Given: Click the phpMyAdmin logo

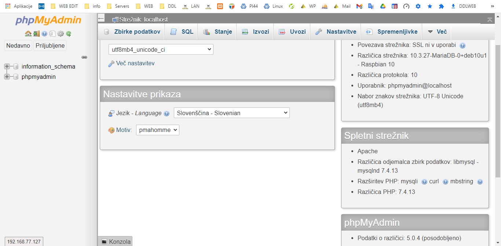Looking at the screenshot, I should pos(48,21).
